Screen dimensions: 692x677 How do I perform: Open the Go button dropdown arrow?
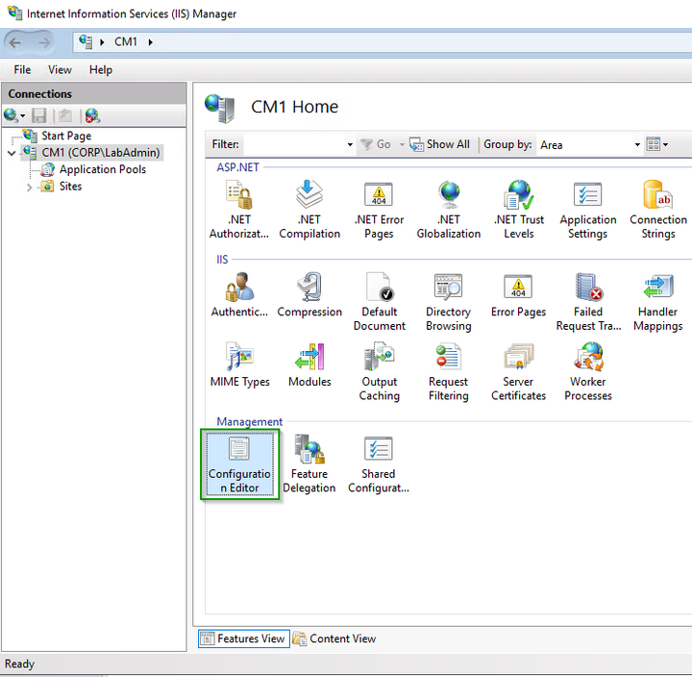[402, 145]
